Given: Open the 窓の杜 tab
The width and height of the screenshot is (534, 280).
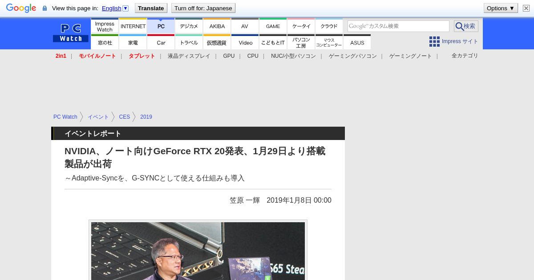Looking at the screenshot, I should click(x=105, y=42).
